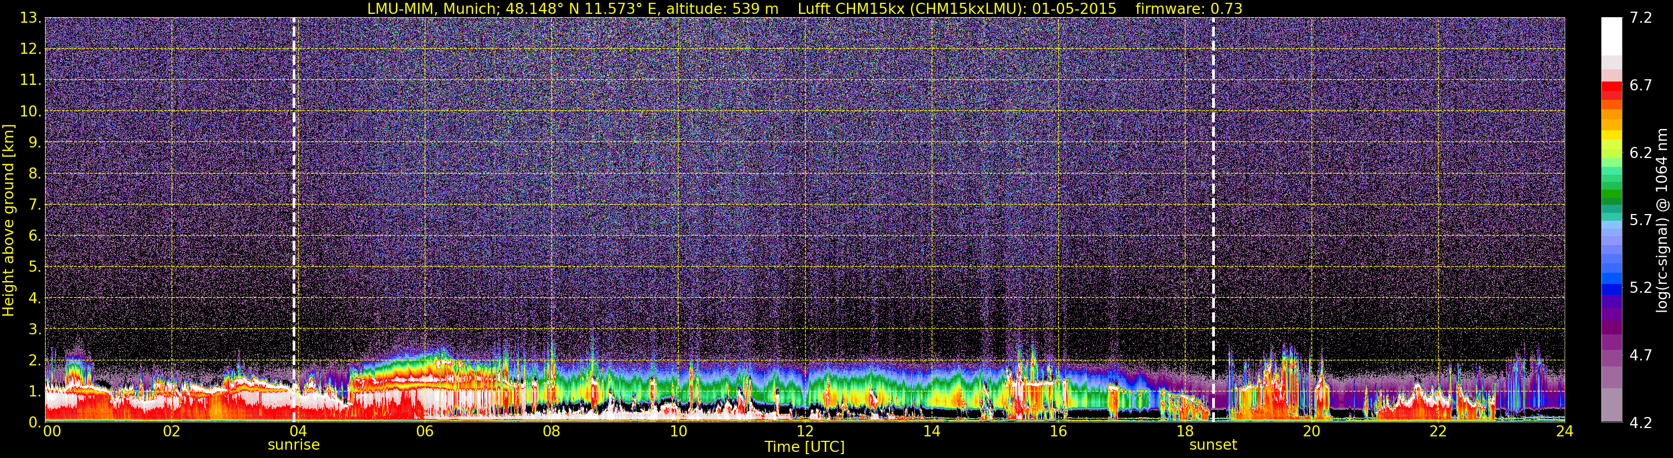Click the colorbar value '4.7'
The image size is (1673, 458).
pos(1641,355)
